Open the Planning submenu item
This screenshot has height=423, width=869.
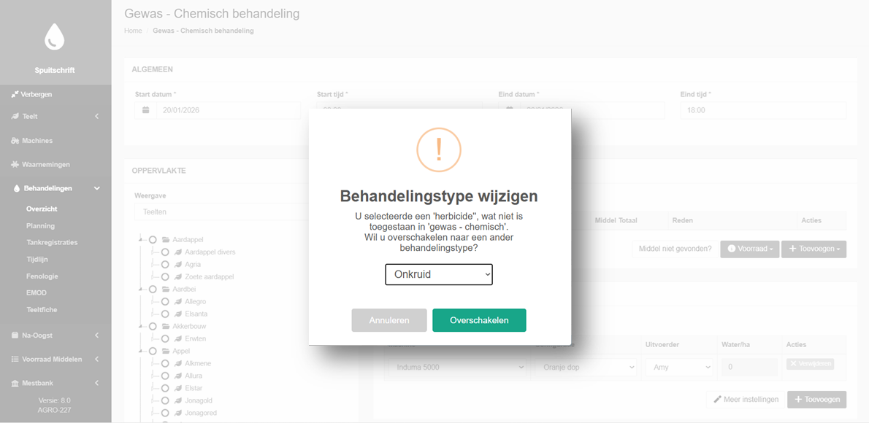[x=40, y=226]
